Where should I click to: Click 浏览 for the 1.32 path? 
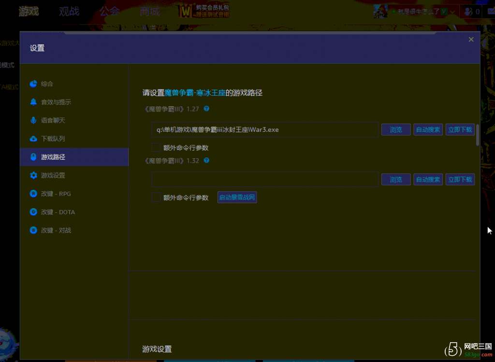point(396,180)
